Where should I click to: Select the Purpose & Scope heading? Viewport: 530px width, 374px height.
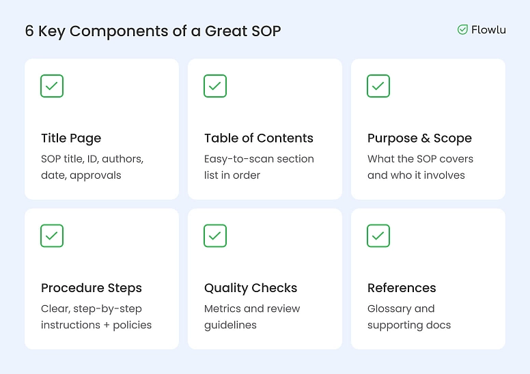419,138
